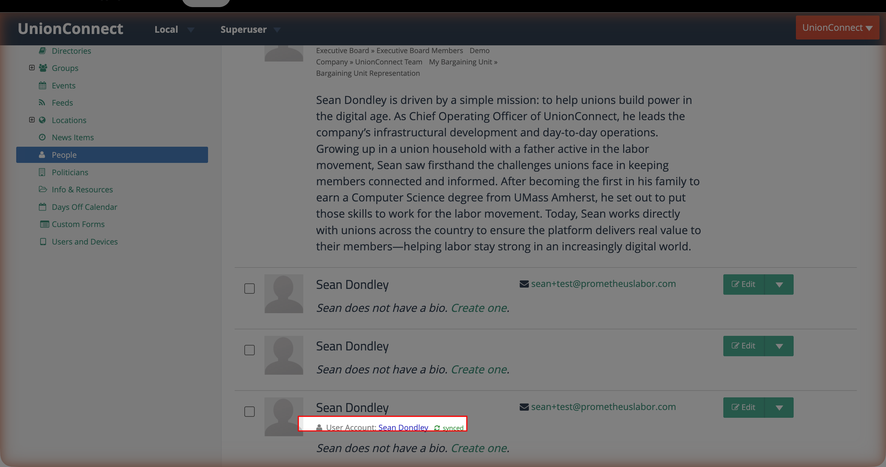
Task: Open Custom Forms in sidebar
Action: [x=78, y=224]
